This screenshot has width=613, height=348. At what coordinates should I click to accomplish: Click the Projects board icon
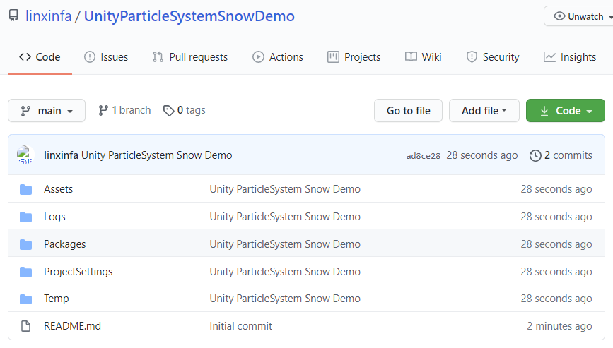pos(333,57)
